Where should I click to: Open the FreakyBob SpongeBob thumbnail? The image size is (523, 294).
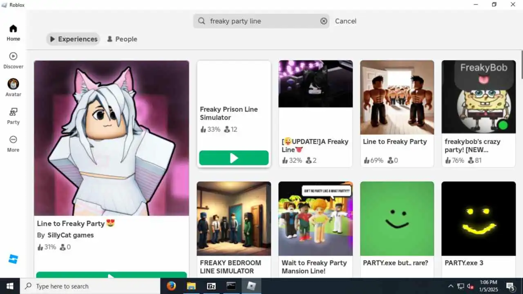click(478, 97)
